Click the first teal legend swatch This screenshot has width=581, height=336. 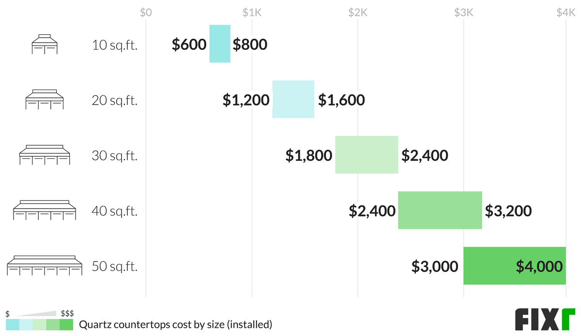click(x=13, y=324)
